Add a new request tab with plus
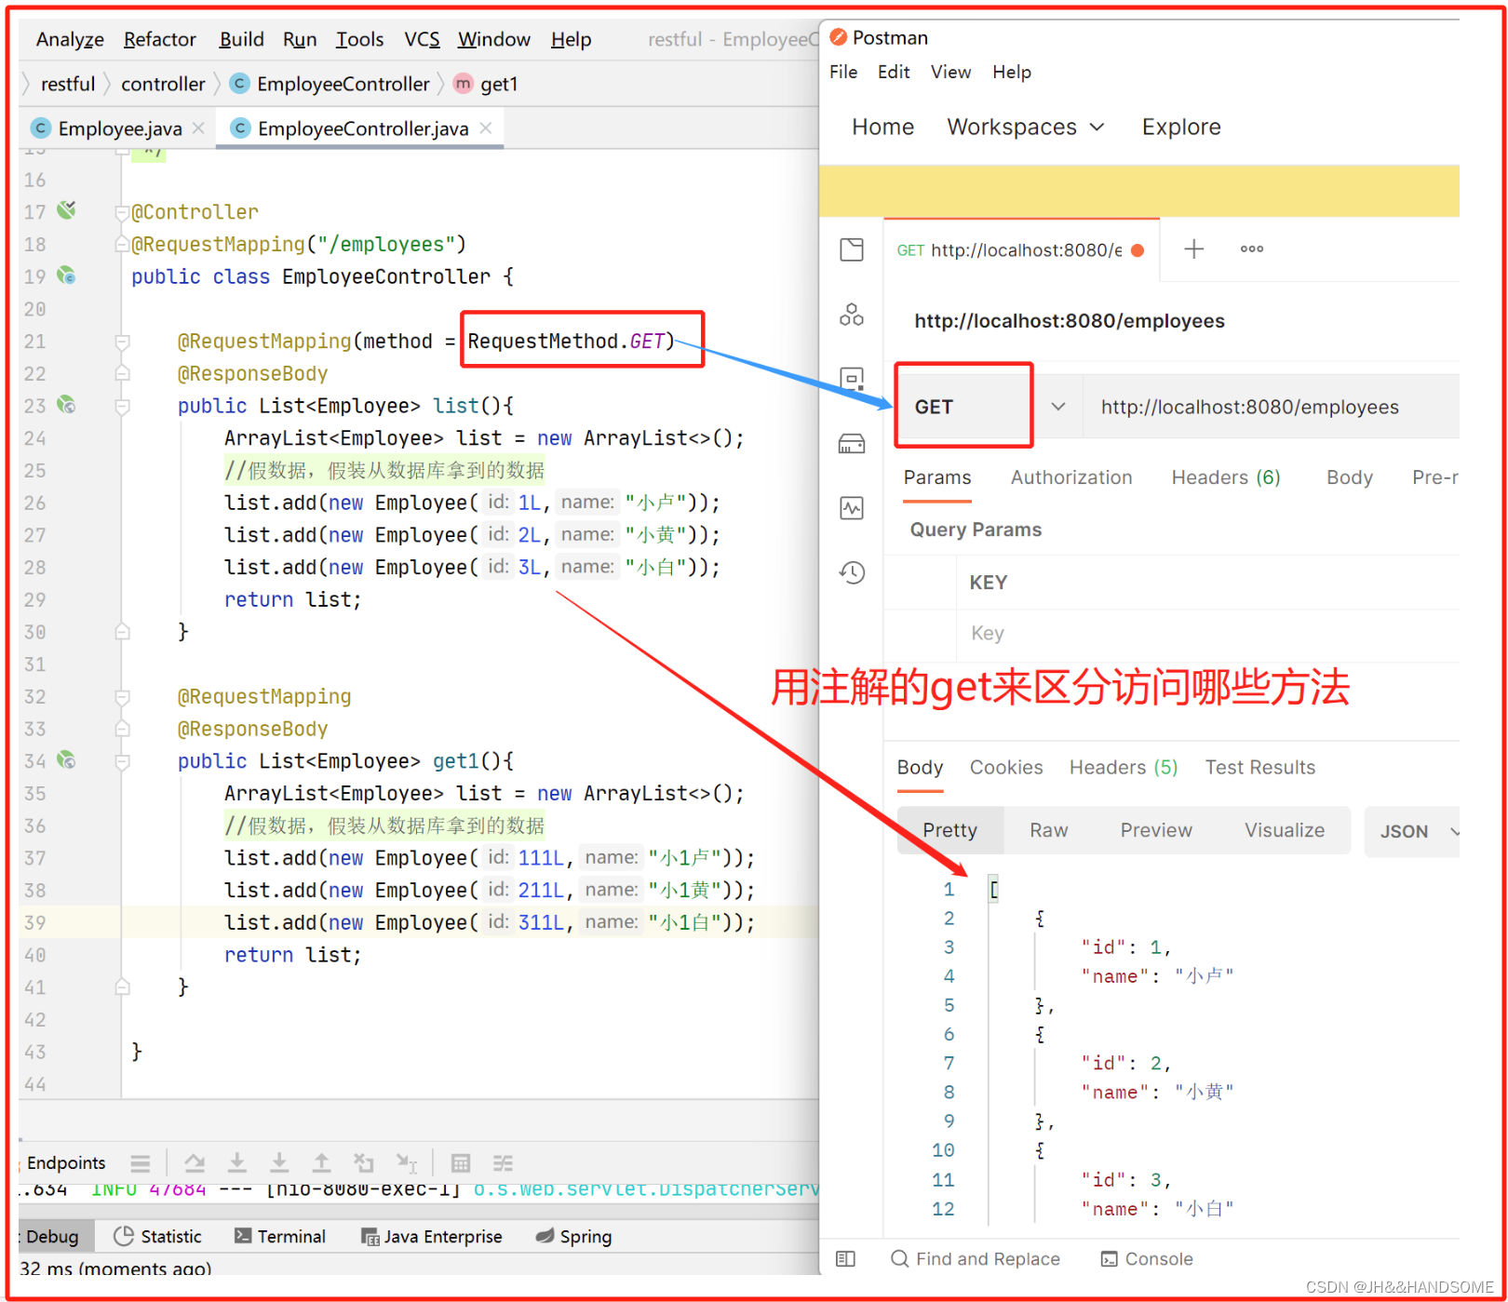1508x1302 pixels. point(1193,248)
